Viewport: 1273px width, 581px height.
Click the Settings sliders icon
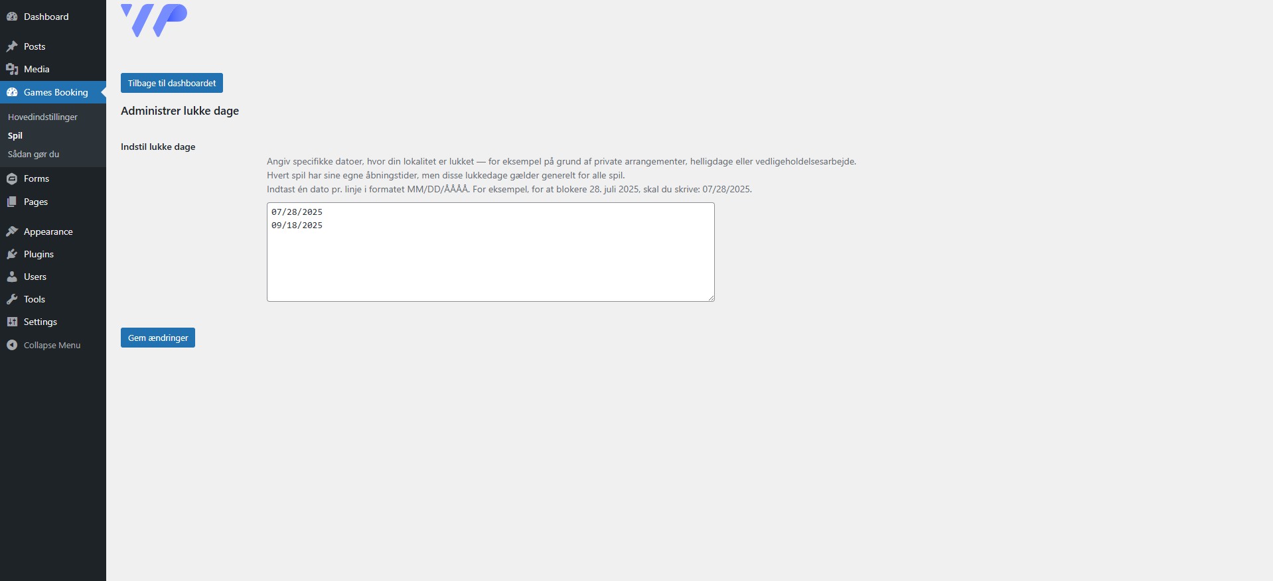12,322
